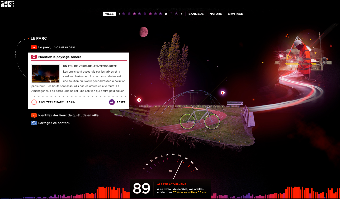Open 'Le parc, un oasis urbain.' link
The image size is (340, 199).
[x=57, y=47]
